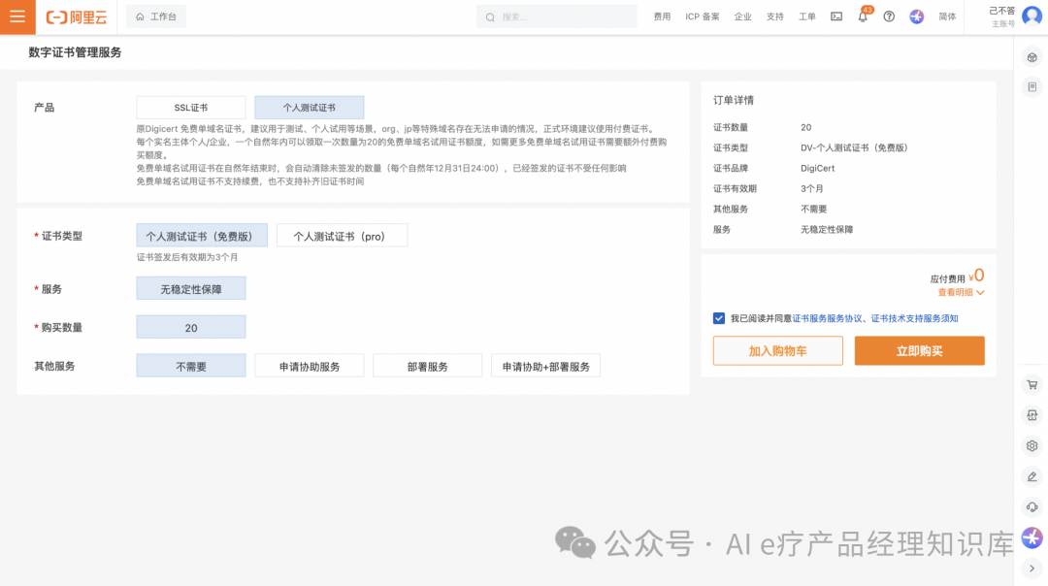Collapse the right sidebar chevron
The height and width of the screenshot is (586, 1048).
[x=1032, y=569]
